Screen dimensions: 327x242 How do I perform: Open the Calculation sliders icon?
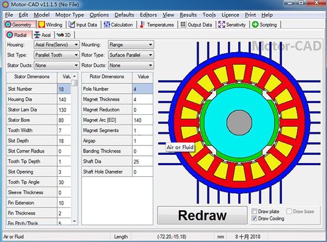click(107, 25)
